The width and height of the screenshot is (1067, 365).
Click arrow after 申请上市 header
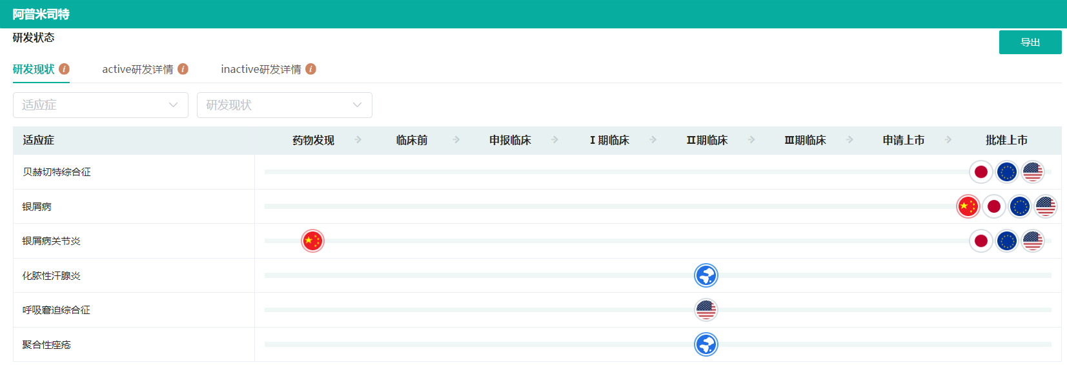pyautogui.click(x=948, y=139)
